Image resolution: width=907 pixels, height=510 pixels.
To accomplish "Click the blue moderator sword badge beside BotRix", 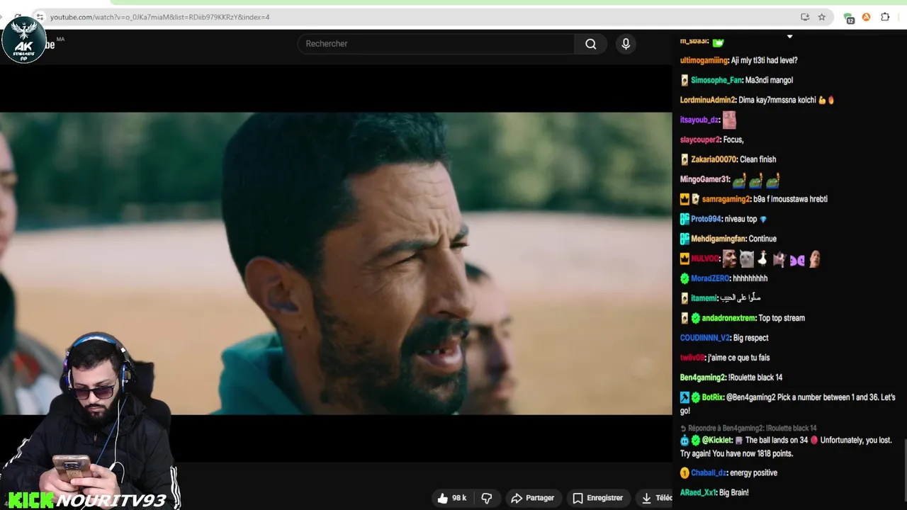I will click(x=685, y=397).
